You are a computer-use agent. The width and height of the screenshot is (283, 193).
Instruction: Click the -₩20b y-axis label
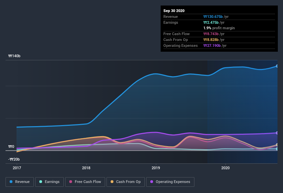click(x=14, y=159)
